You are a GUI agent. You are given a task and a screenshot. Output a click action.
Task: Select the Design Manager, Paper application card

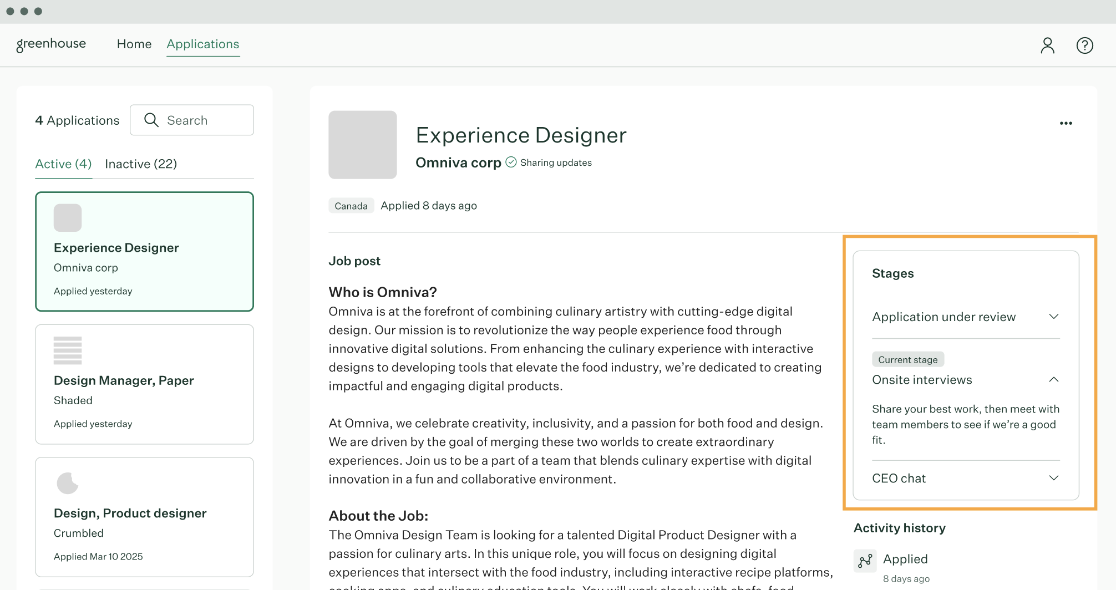coord(144,384)
